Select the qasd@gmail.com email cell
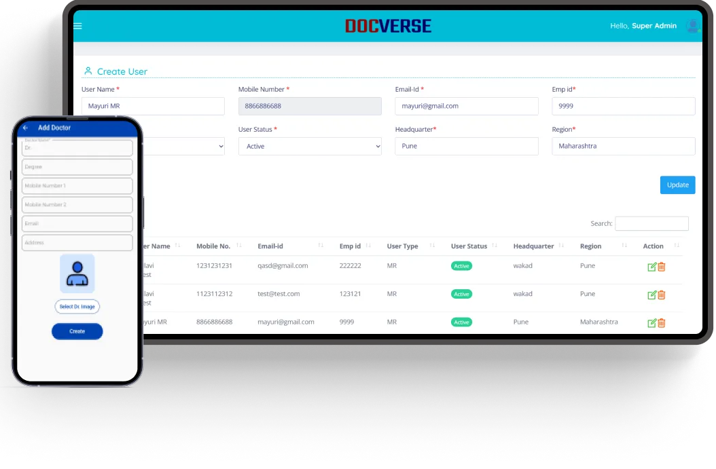This screenshot has width=716, height=469. [x=283, y=266]
